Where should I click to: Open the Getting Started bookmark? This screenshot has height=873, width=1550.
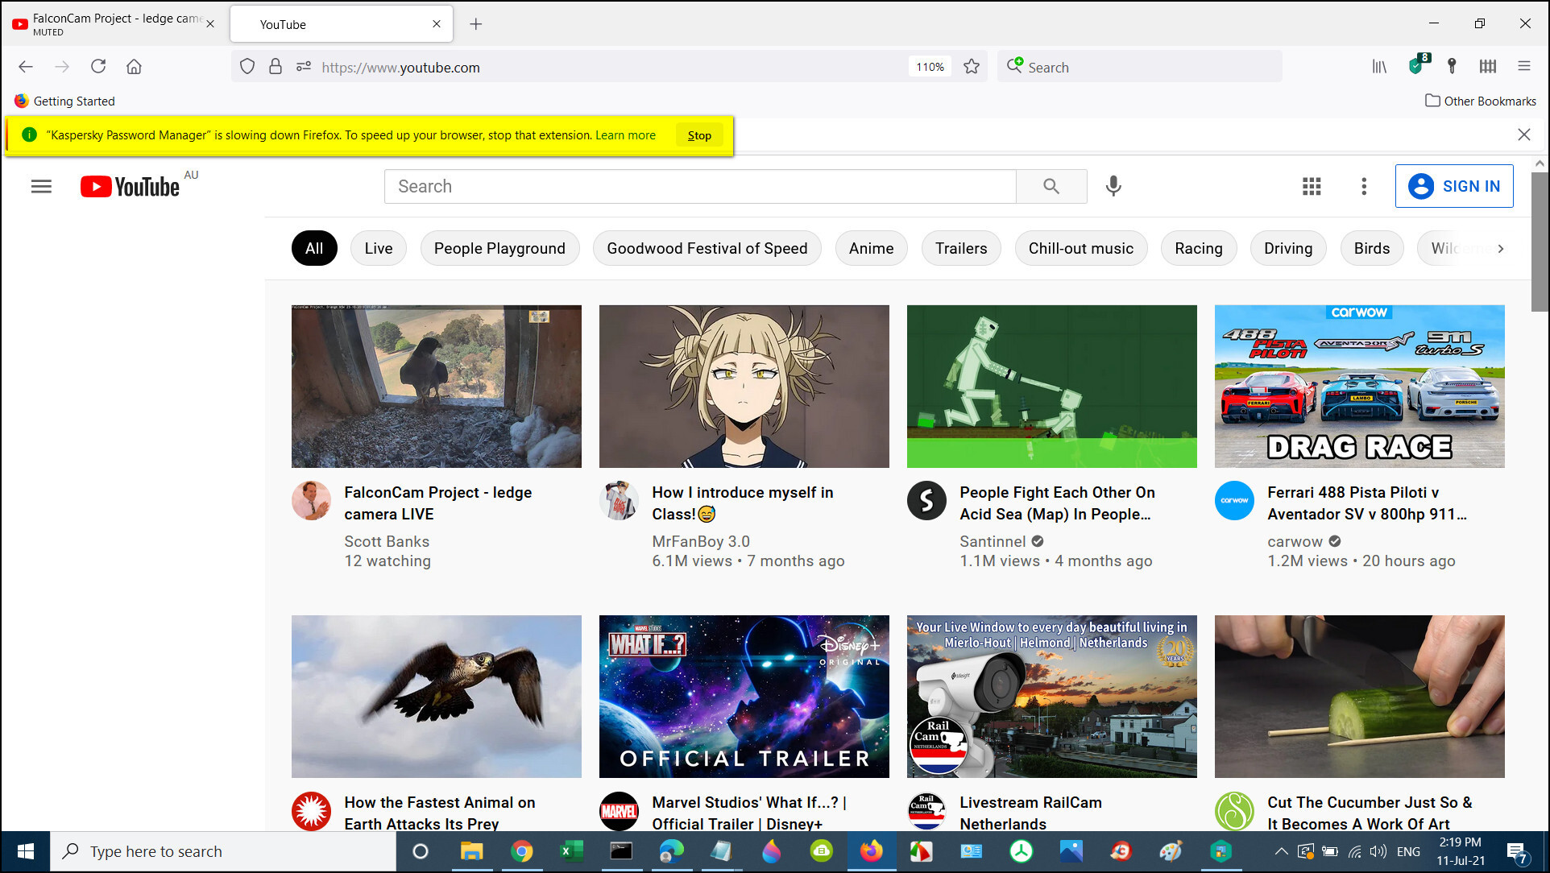tap(64, 101)
